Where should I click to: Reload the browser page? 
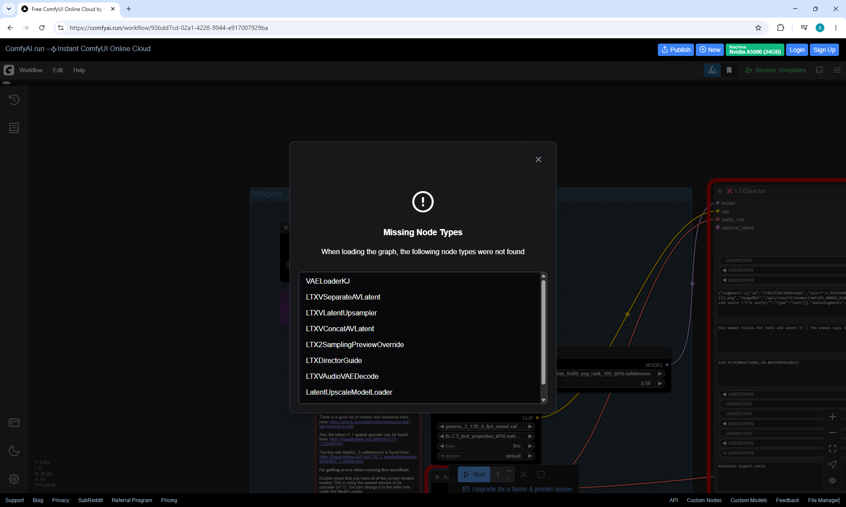[42, 28]
